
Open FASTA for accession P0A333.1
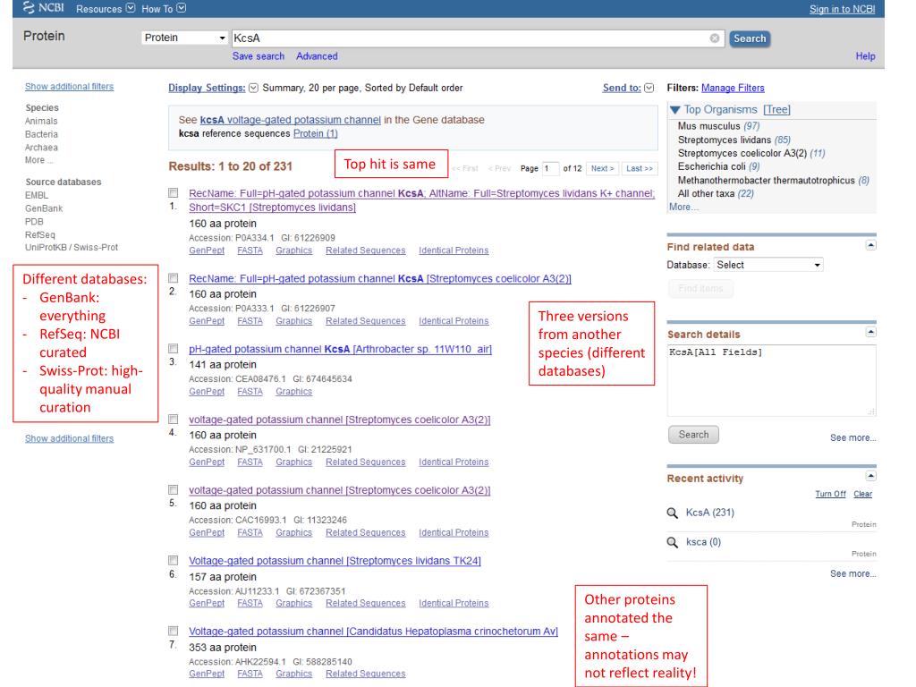point(250,321)
